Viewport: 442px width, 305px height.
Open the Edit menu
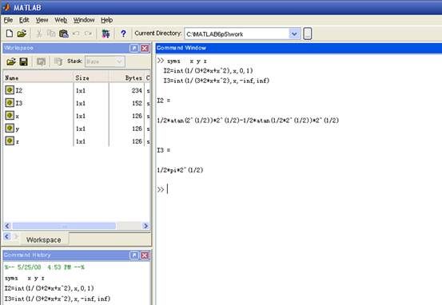pos(24,20)
